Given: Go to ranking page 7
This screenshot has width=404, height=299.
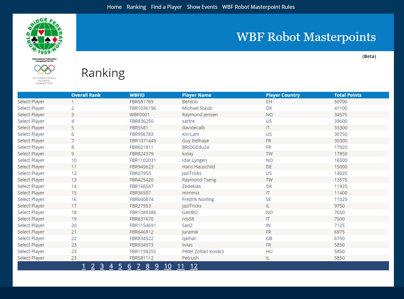Looking at the screenshot, I should tap(138, 266).
